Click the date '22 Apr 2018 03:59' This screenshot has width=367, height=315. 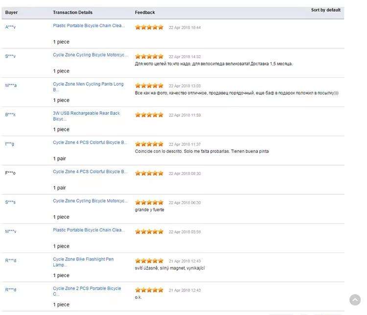click(184, 232)
